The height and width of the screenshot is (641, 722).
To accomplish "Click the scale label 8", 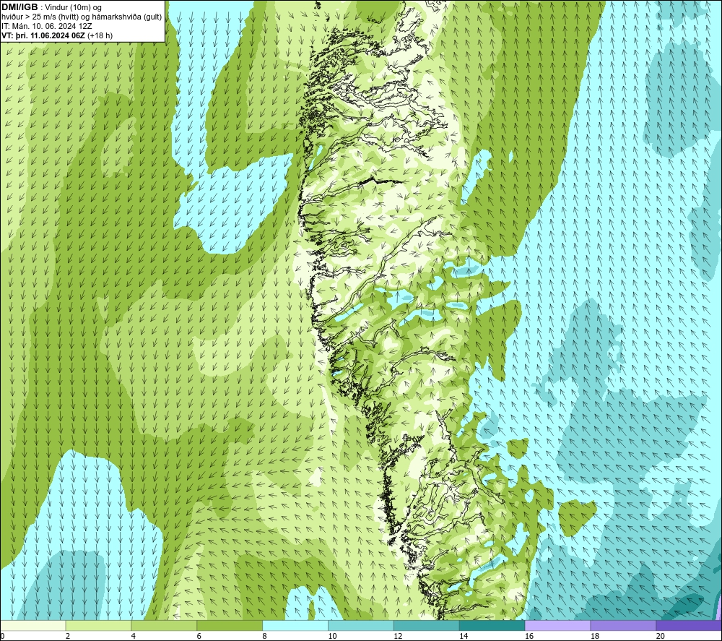I will coord(265,636).
